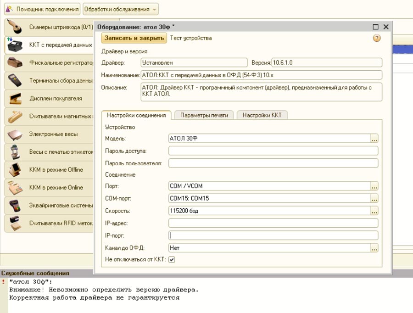The image size is (413, 313).
Task: Click the data collection terminal icon
Action: pos(15,80)
